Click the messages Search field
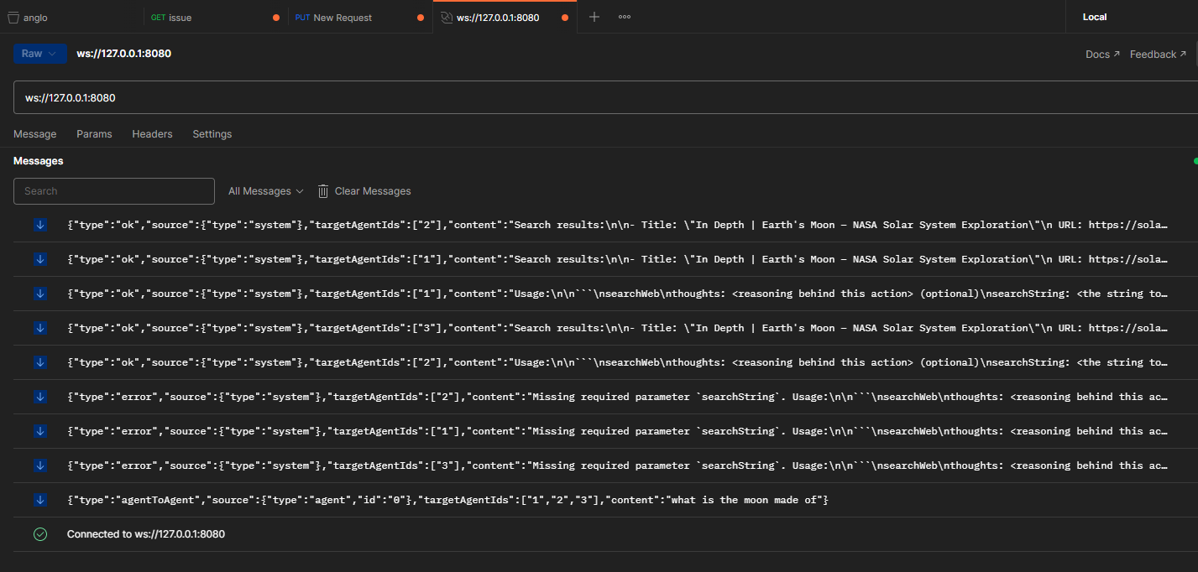Screen dimensions: 1198x572 pyautogui.click(x=114, y=191)
